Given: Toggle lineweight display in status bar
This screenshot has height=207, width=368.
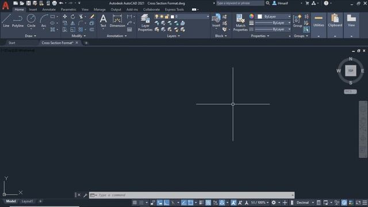Looking at the screenshot, I should 201,202.
